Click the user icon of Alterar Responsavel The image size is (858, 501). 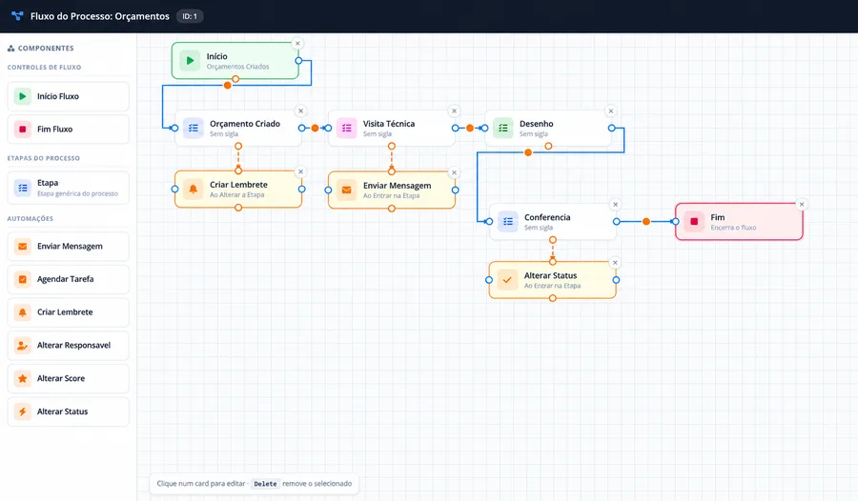pos(23,346)
